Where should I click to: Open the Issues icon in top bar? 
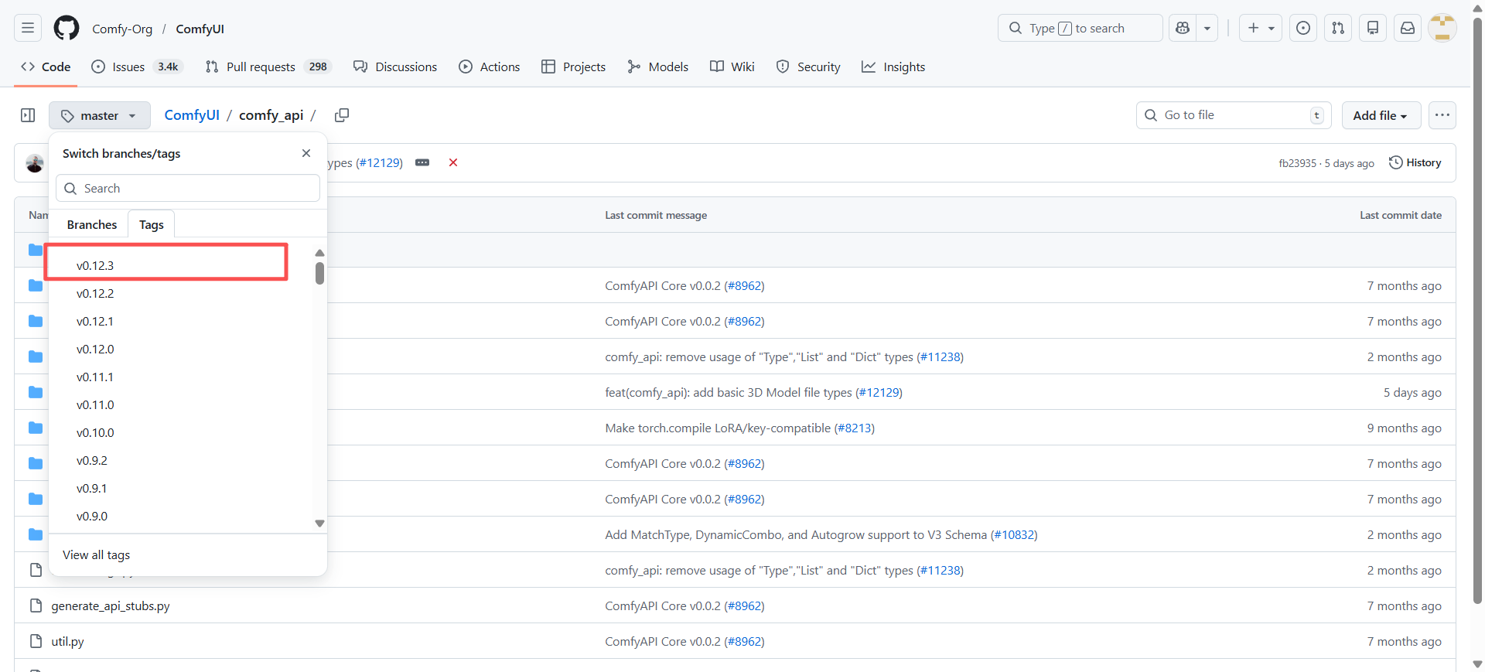(x=1303, y=29)
